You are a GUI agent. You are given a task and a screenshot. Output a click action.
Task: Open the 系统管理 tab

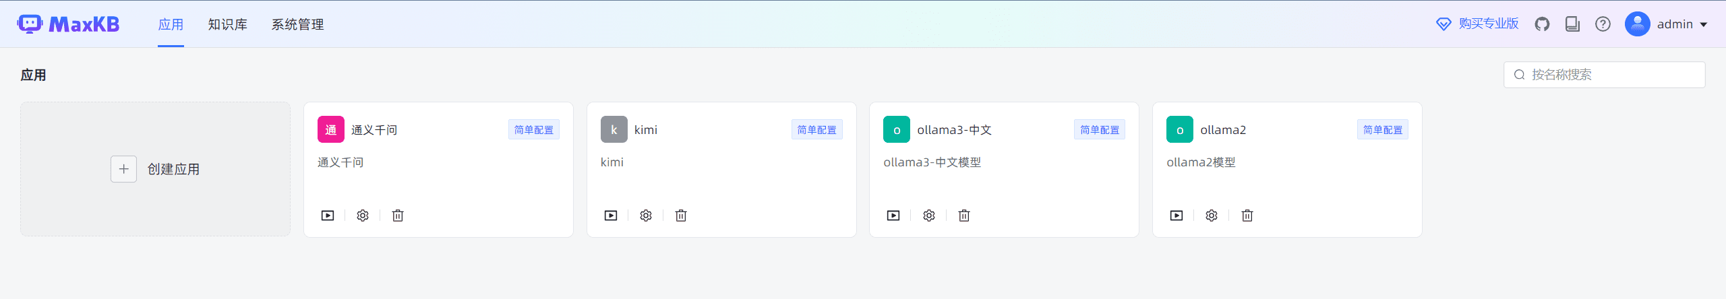click(297, 25)
